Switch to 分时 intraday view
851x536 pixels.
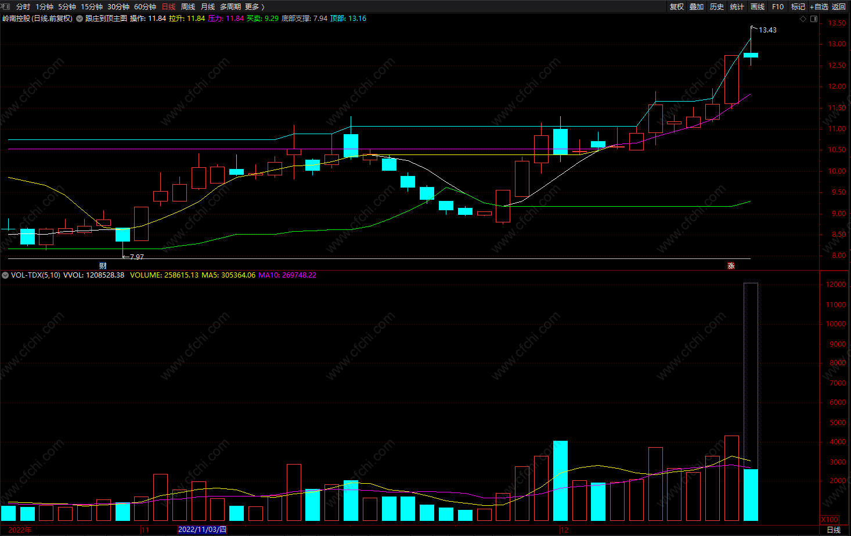(x=23, y=7)
